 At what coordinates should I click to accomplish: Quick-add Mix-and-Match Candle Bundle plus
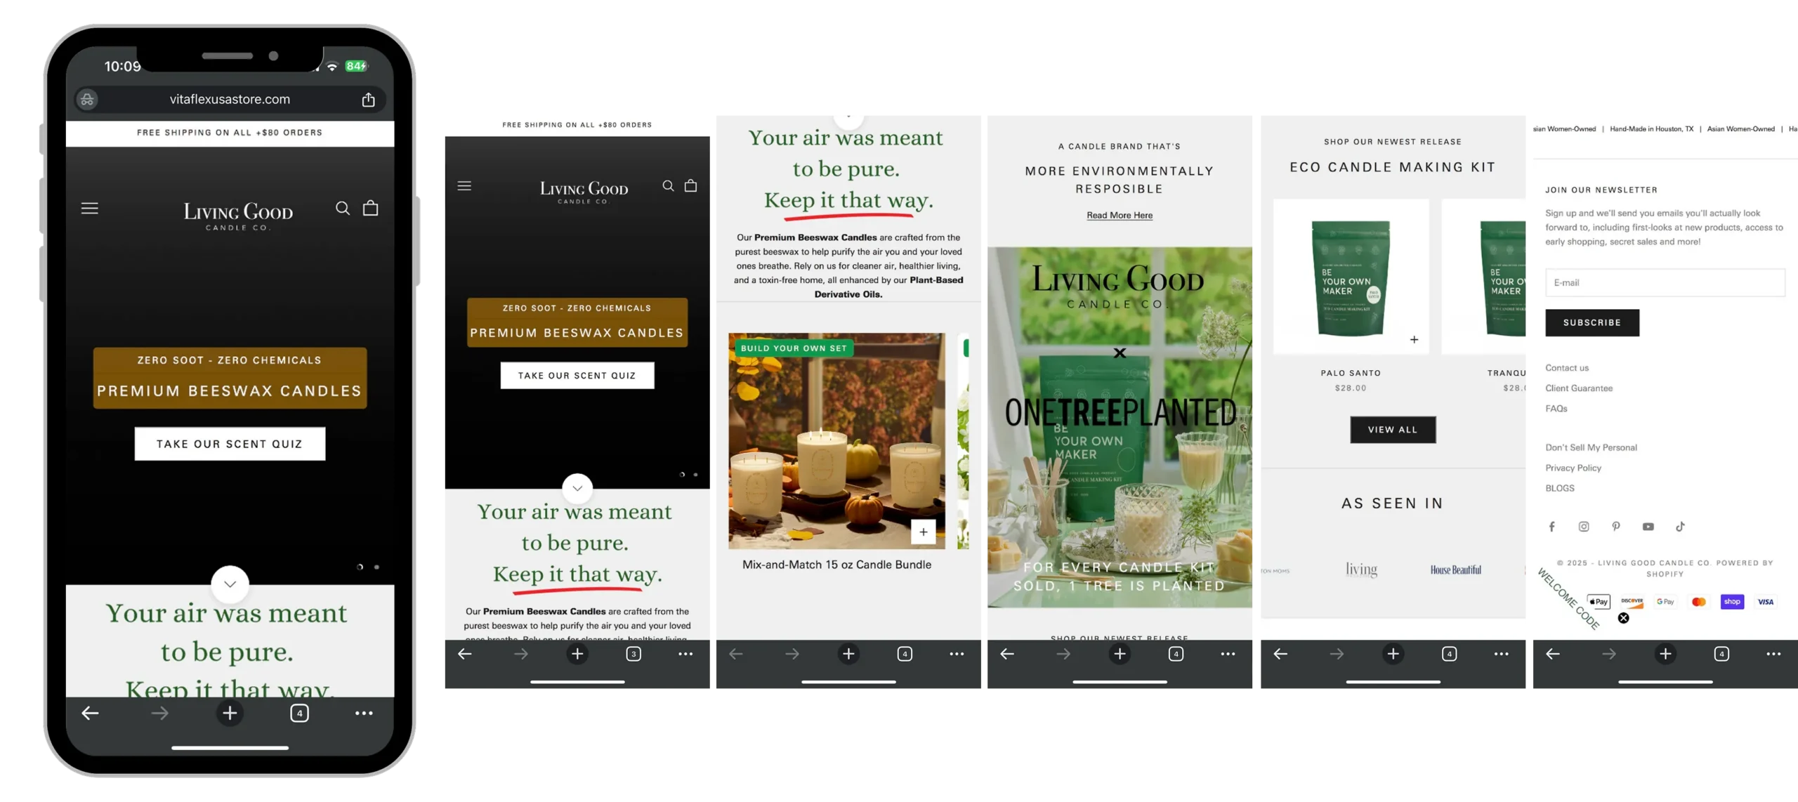[x=923, y=532]
